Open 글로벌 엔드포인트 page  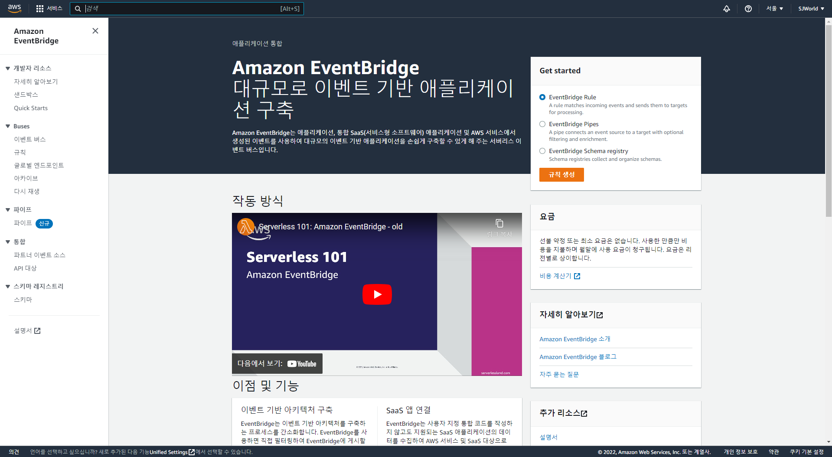[x=39, y=165]
